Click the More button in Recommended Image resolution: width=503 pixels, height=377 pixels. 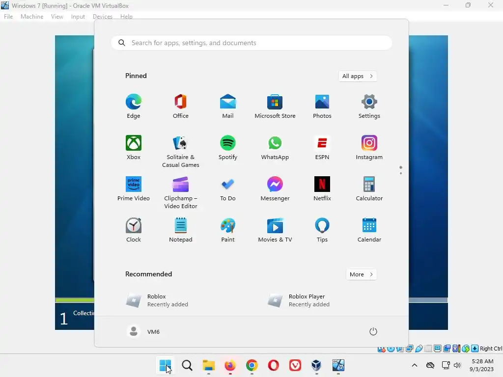(x=361, y=274)
